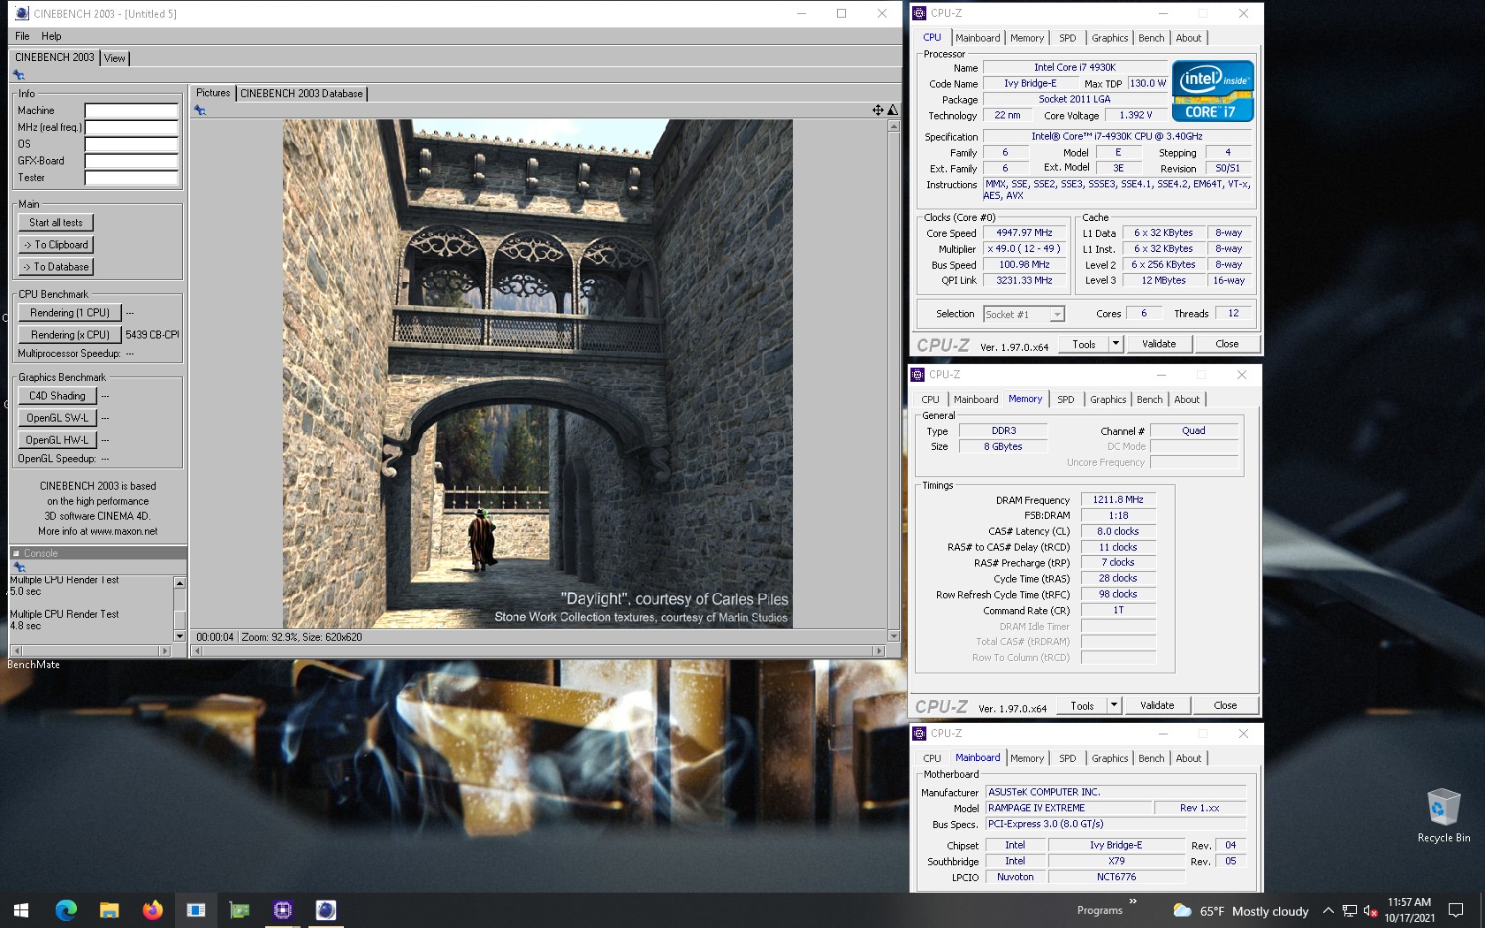Open the Help menu in CINEBENCH
The width and height of the screenshot is (1485, 928).
(x=51, y=36)
